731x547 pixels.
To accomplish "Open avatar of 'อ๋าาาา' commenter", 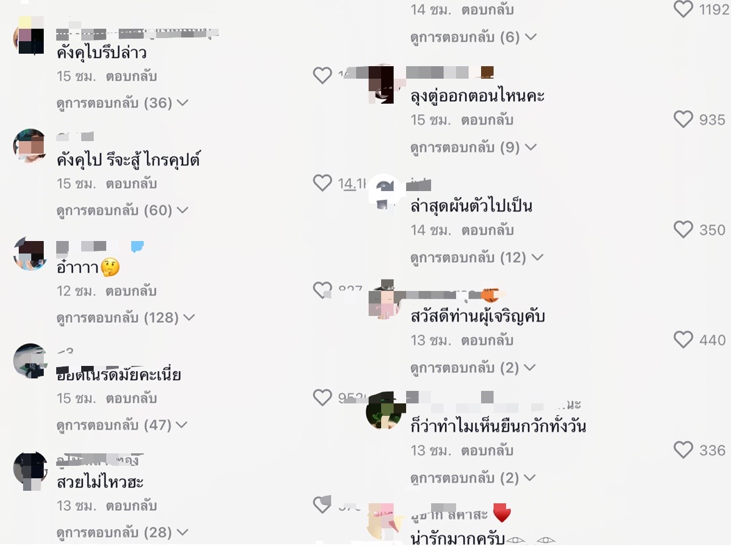I will pos(30,254).
